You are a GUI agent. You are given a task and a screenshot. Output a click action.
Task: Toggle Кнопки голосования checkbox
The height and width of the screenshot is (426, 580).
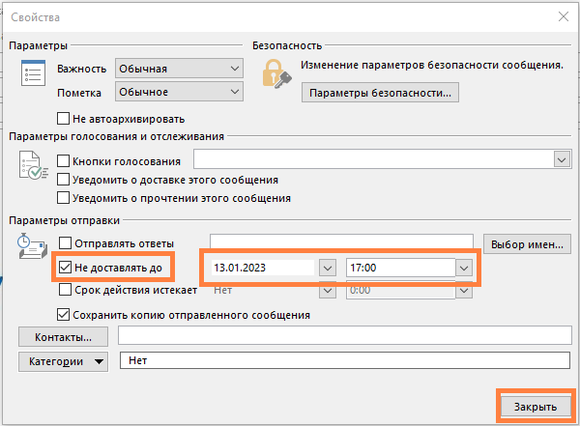65,160
